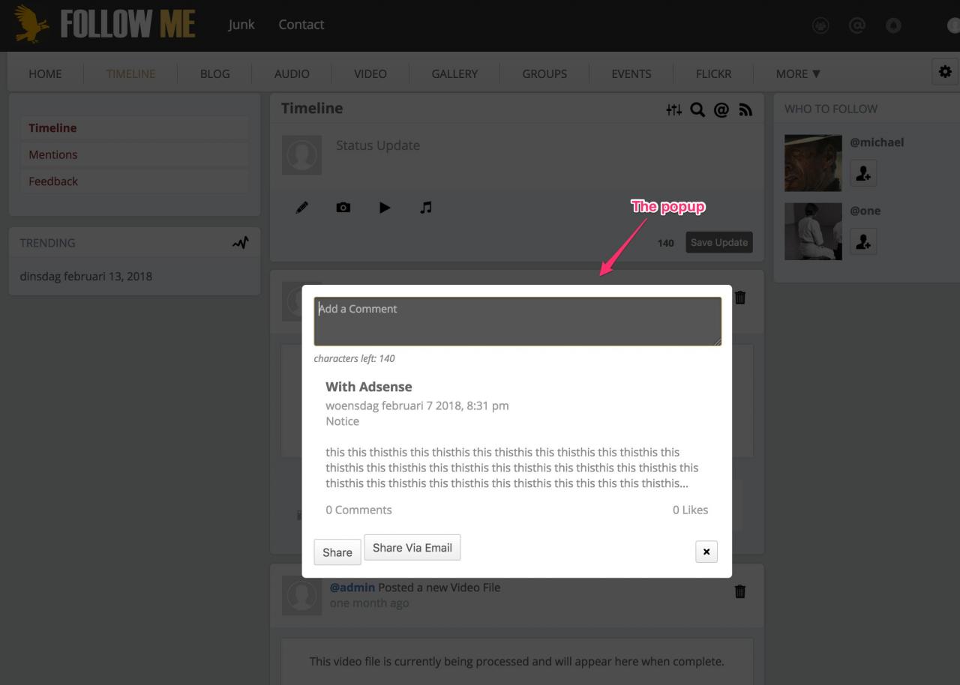This screenshot has width=960, height=685.
Task: Go to the HOME tab
Action: [x=45, y=73]
